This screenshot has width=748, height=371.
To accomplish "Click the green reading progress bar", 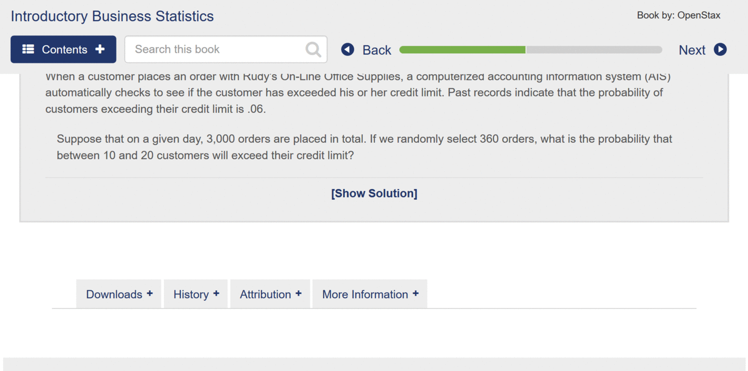I will point(462,49).
